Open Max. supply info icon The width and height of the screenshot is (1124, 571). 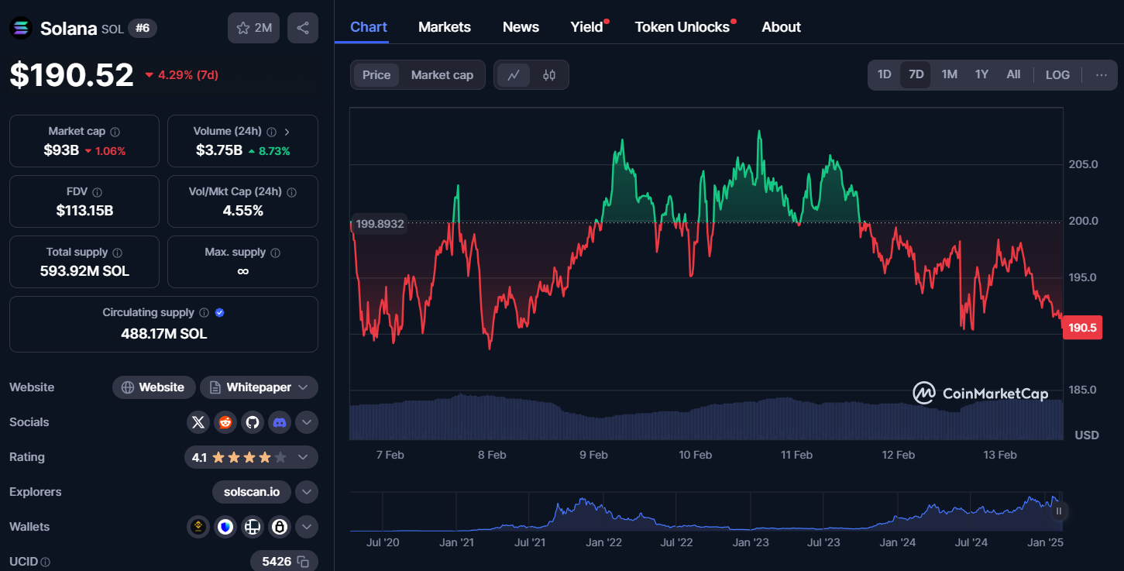point(275,253)
